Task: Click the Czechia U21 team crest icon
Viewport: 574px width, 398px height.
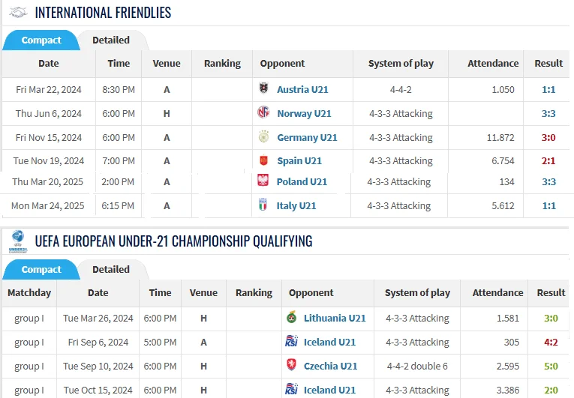Action: [x=292, y=366]
